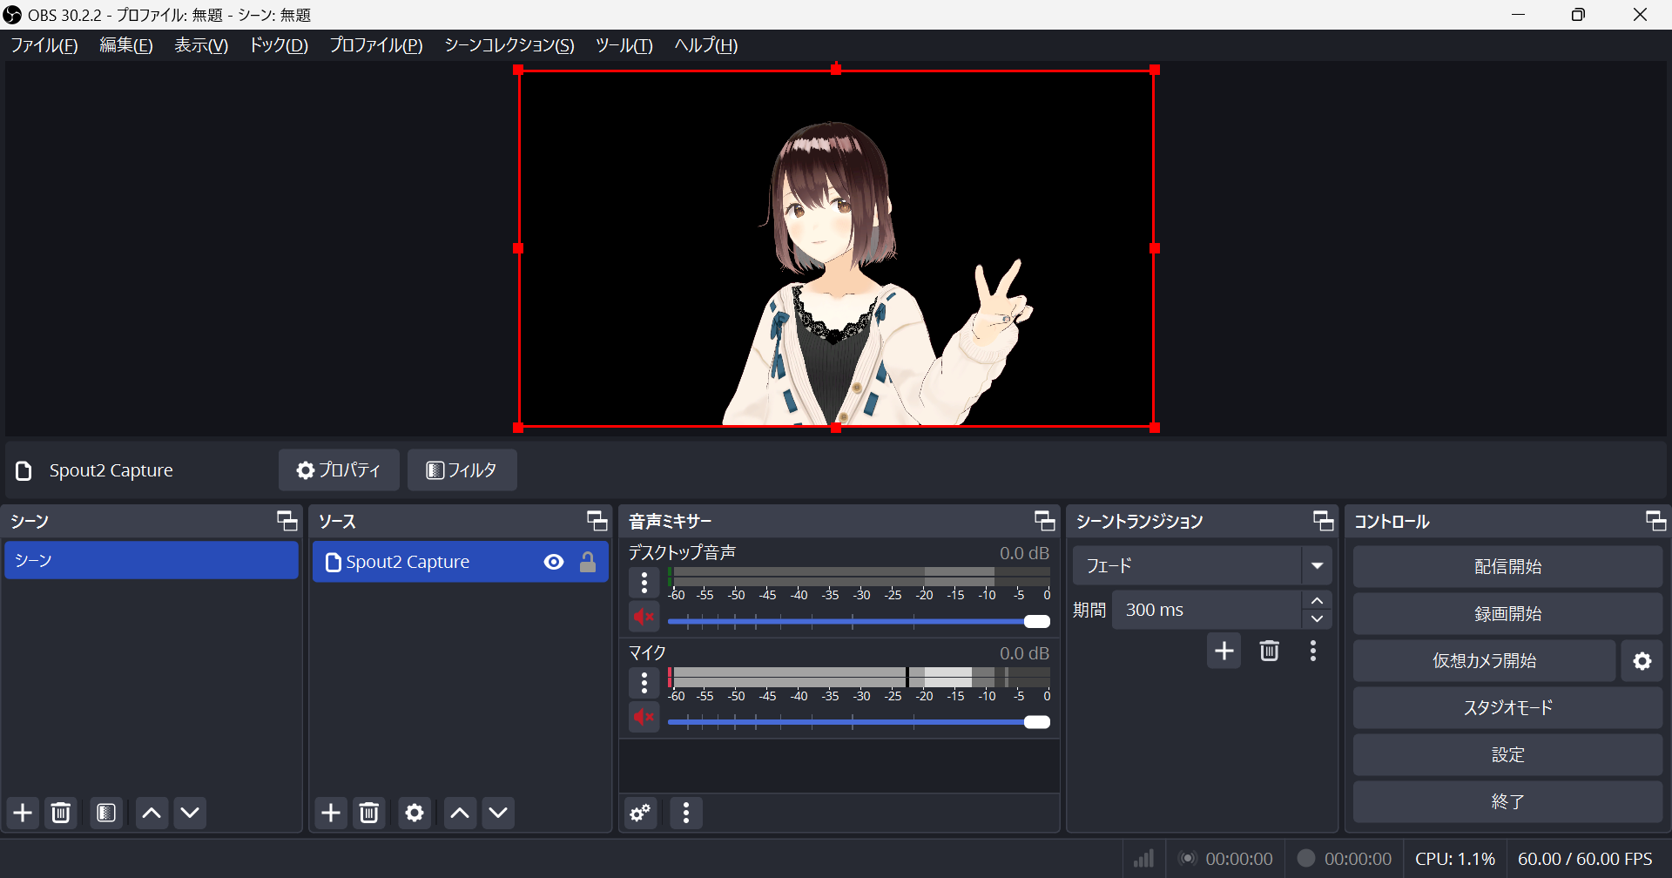Open the Profile menu

[376, 45]
